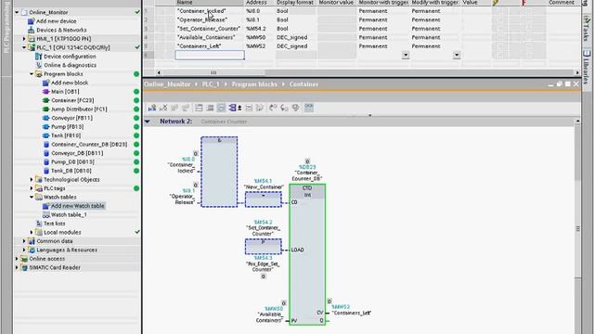The height and width of the screenshot is (334, 594).
Task: Collapse the Watch tables folder
Action: [32, 197]
